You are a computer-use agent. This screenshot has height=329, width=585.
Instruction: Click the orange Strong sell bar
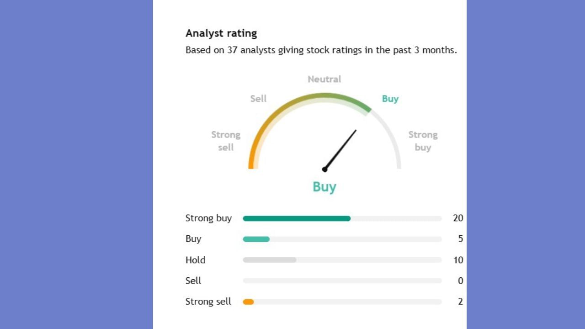tap(248, 302)
